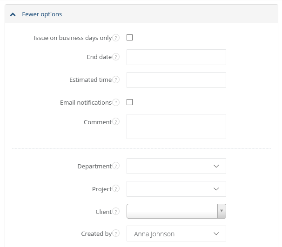Show help for Created by field
This screenshot has height=247, width=282.
coord(116,234)
